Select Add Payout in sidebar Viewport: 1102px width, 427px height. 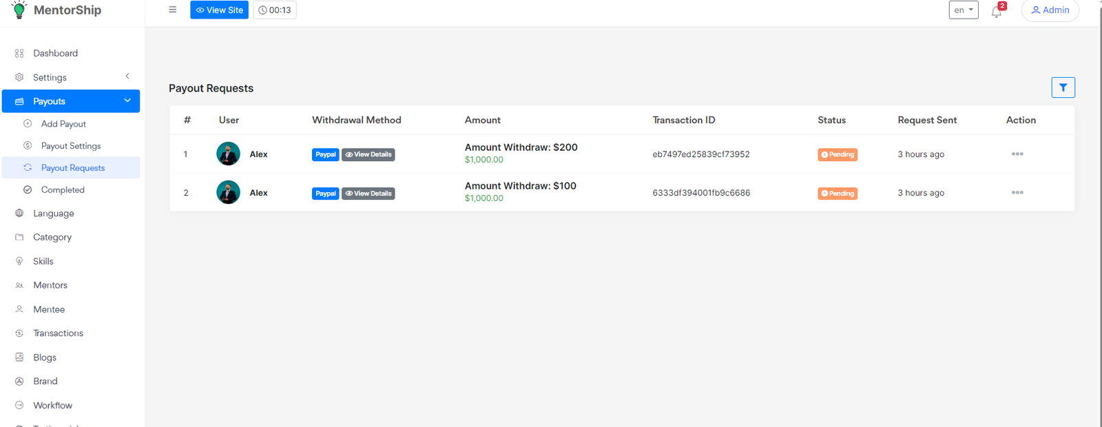(63, 124)
